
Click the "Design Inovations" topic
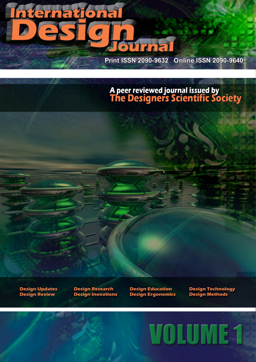pyautogui.click(x=95, y=294)
